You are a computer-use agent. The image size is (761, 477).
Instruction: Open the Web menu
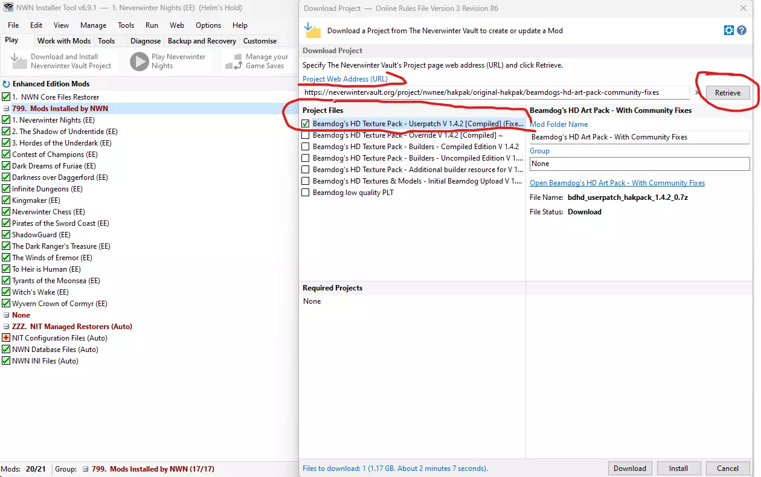(176, 25)
